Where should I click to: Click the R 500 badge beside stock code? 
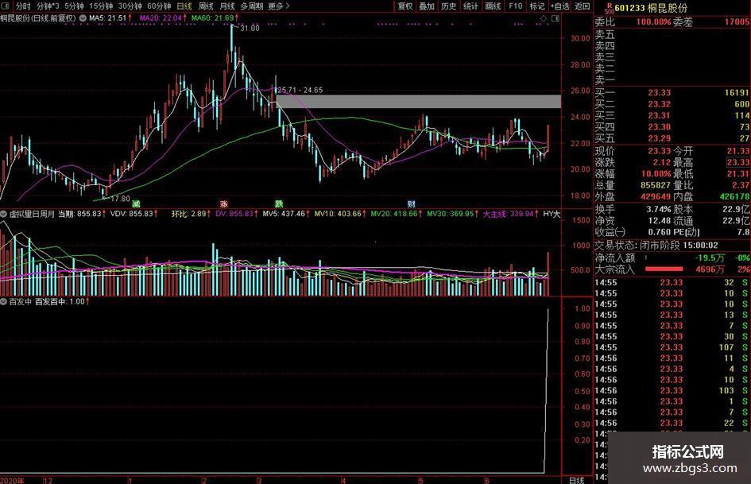click(609, 7)
